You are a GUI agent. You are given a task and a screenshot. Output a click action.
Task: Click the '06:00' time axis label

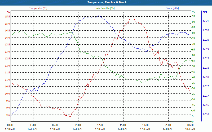tap(55, 125)
